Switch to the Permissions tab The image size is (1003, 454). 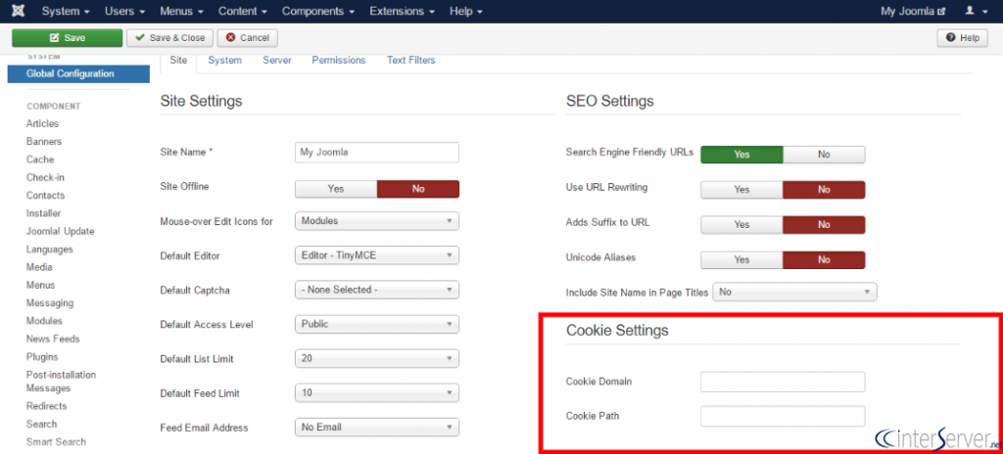(x=338, y=60)
